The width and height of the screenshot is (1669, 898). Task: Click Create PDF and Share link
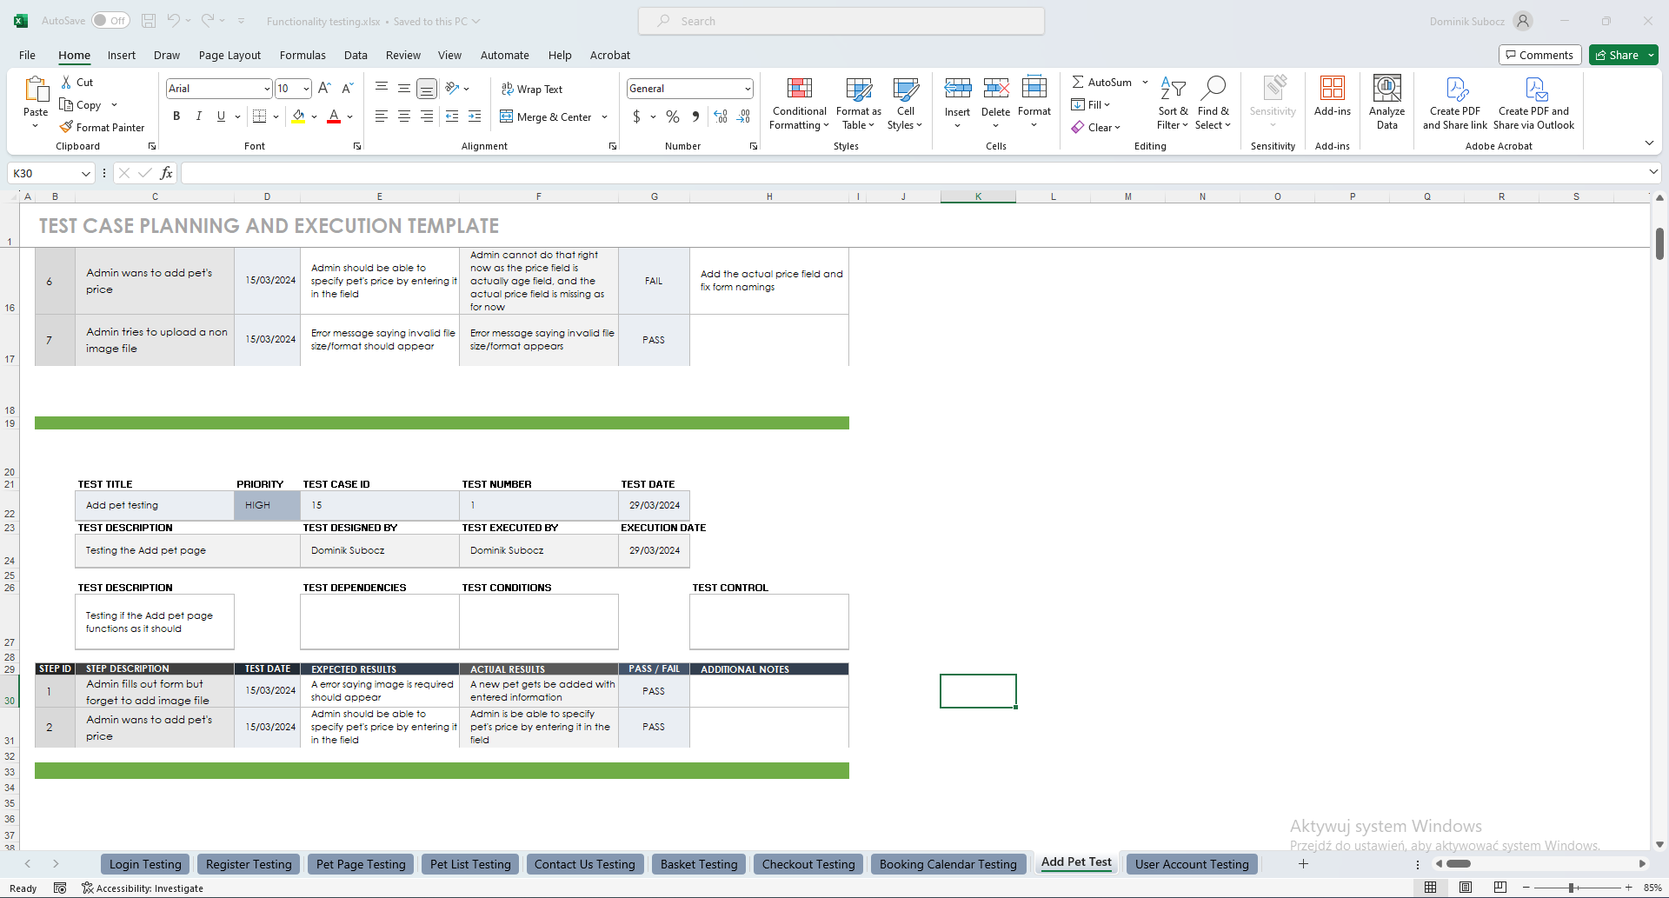pos(1453,103)
